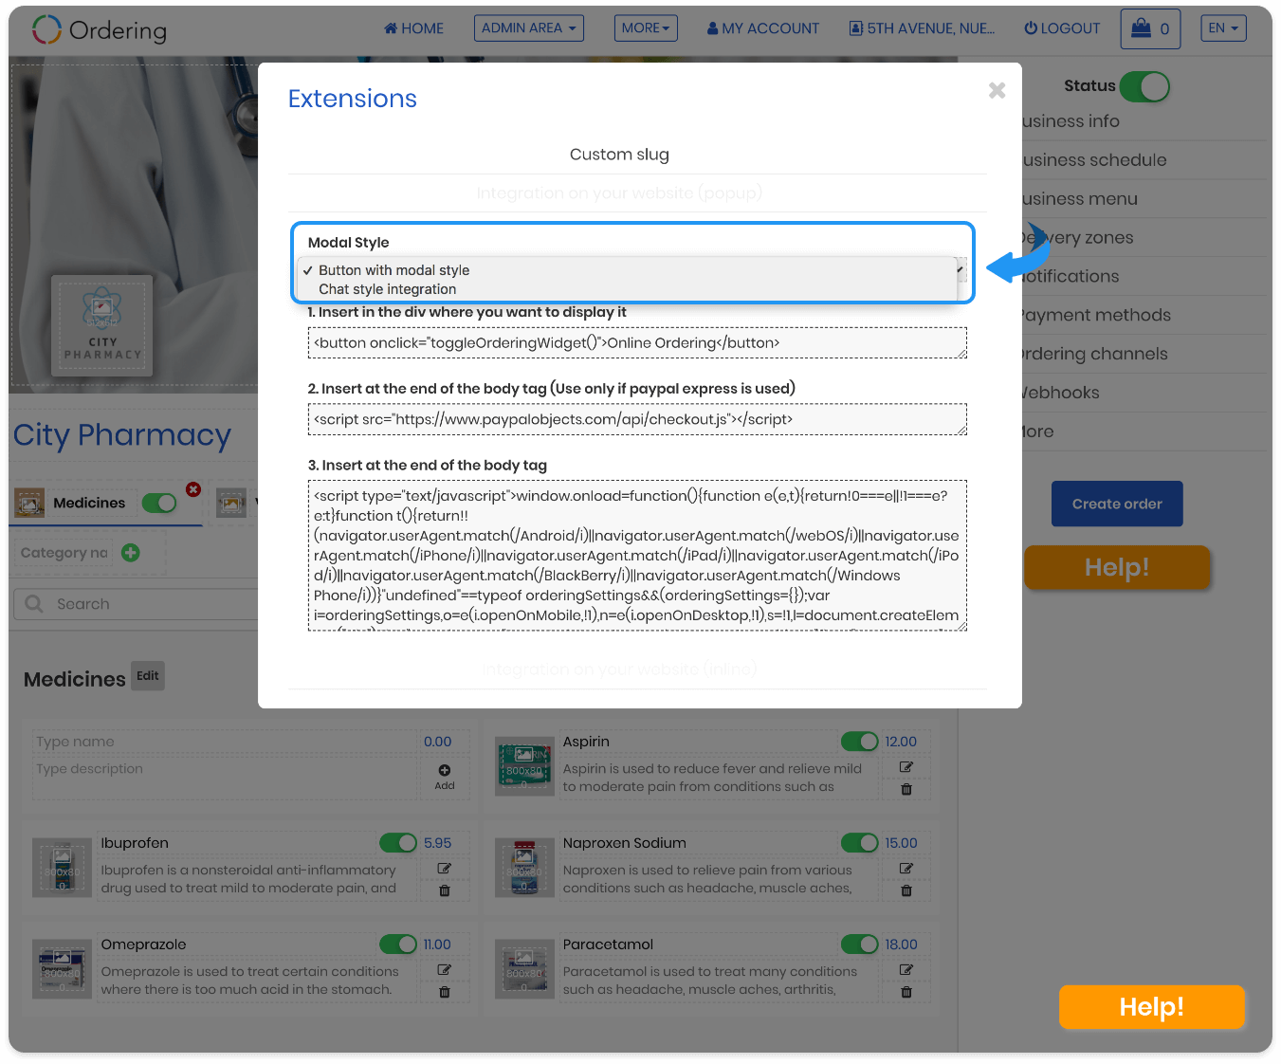Log out of the account
The width and height of the screenshot is (1281, 1064).
coord(1062,28)
